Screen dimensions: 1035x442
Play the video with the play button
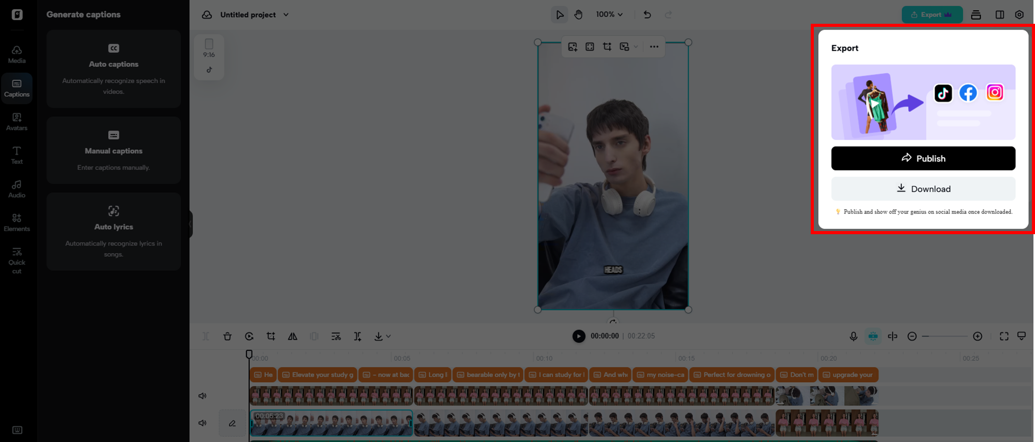579,336
